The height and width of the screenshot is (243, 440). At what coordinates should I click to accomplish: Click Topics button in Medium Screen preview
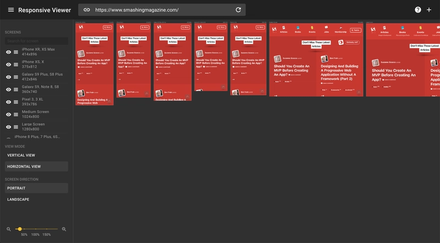(355, 30)
